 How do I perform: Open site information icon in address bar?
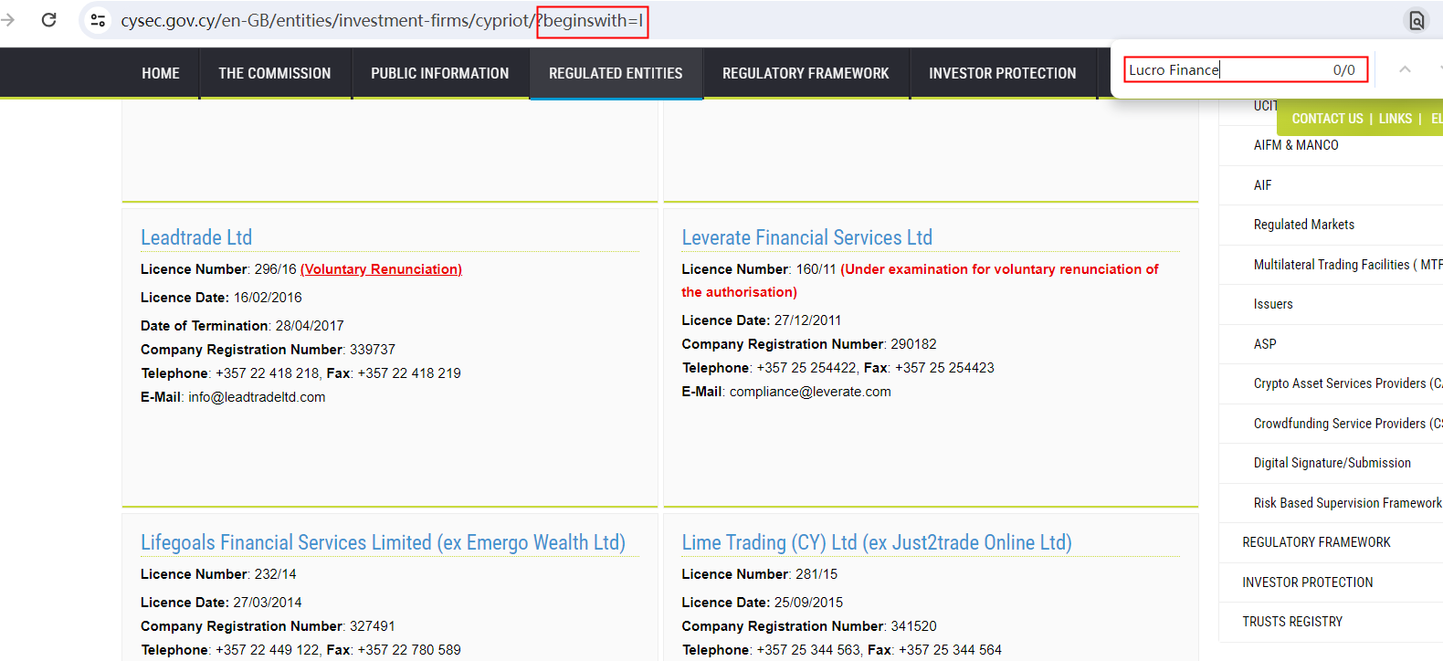(98, 20)
